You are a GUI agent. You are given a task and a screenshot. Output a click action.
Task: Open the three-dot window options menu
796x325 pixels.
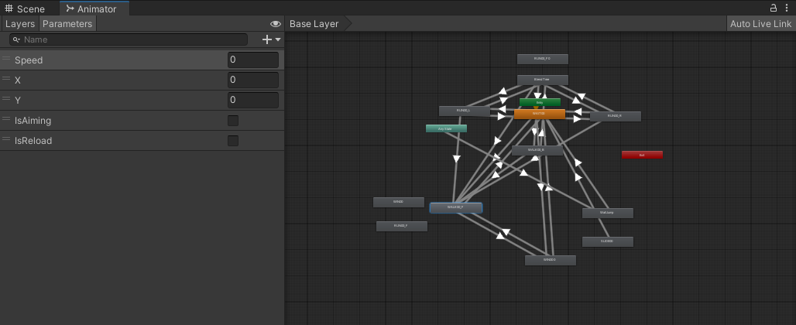tap(787, 8)
